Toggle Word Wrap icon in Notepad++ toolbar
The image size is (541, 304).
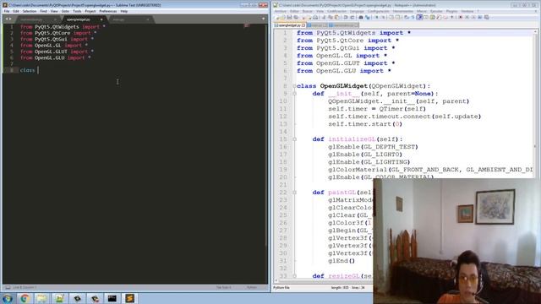[407, 17]
